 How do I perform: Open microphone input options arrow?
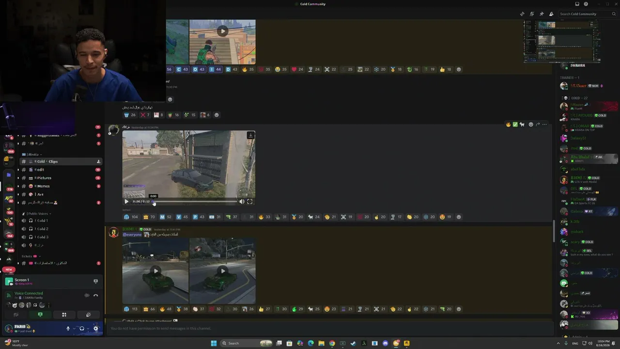point(74,329)
